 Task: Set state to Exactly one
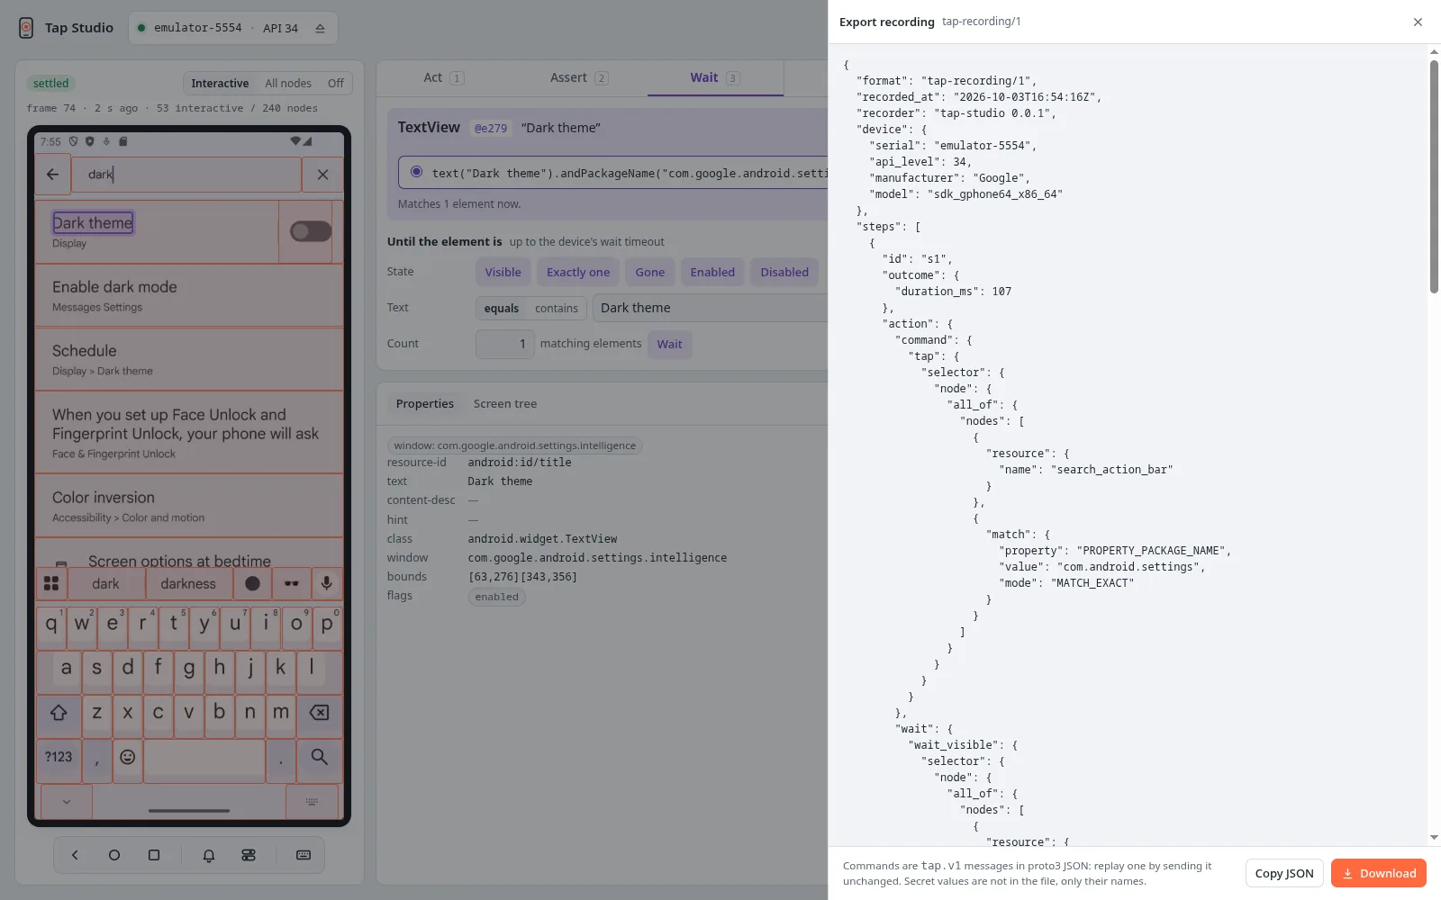coord(578,273)
